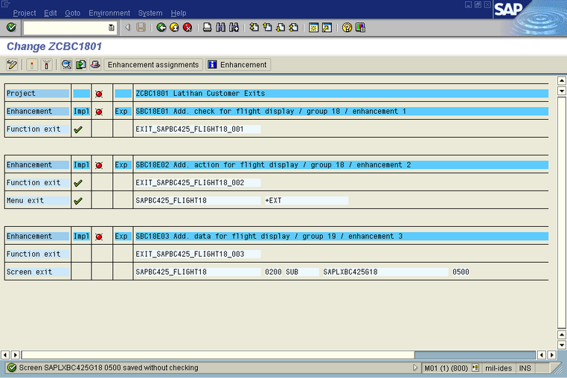Click the Create New Session icon
Image resolution: width=567 pixels, height=378 pixels.
click(313, 28)
